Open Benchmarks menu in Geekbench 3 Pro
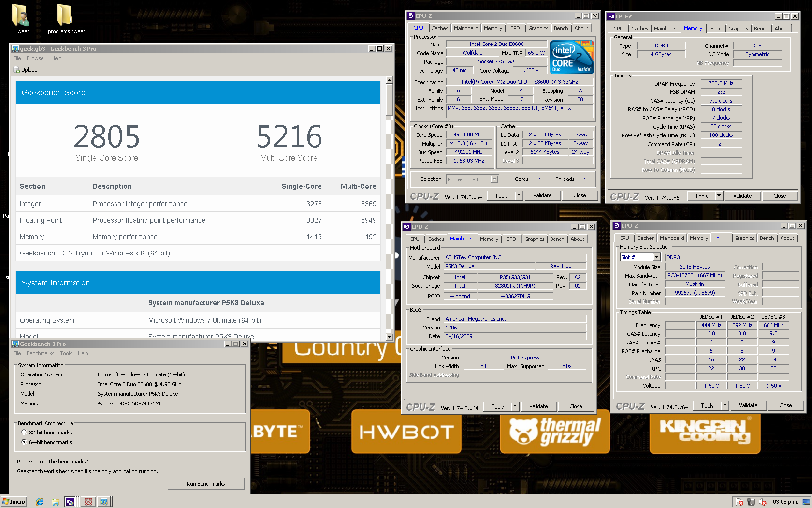 (x=40, y=353)
